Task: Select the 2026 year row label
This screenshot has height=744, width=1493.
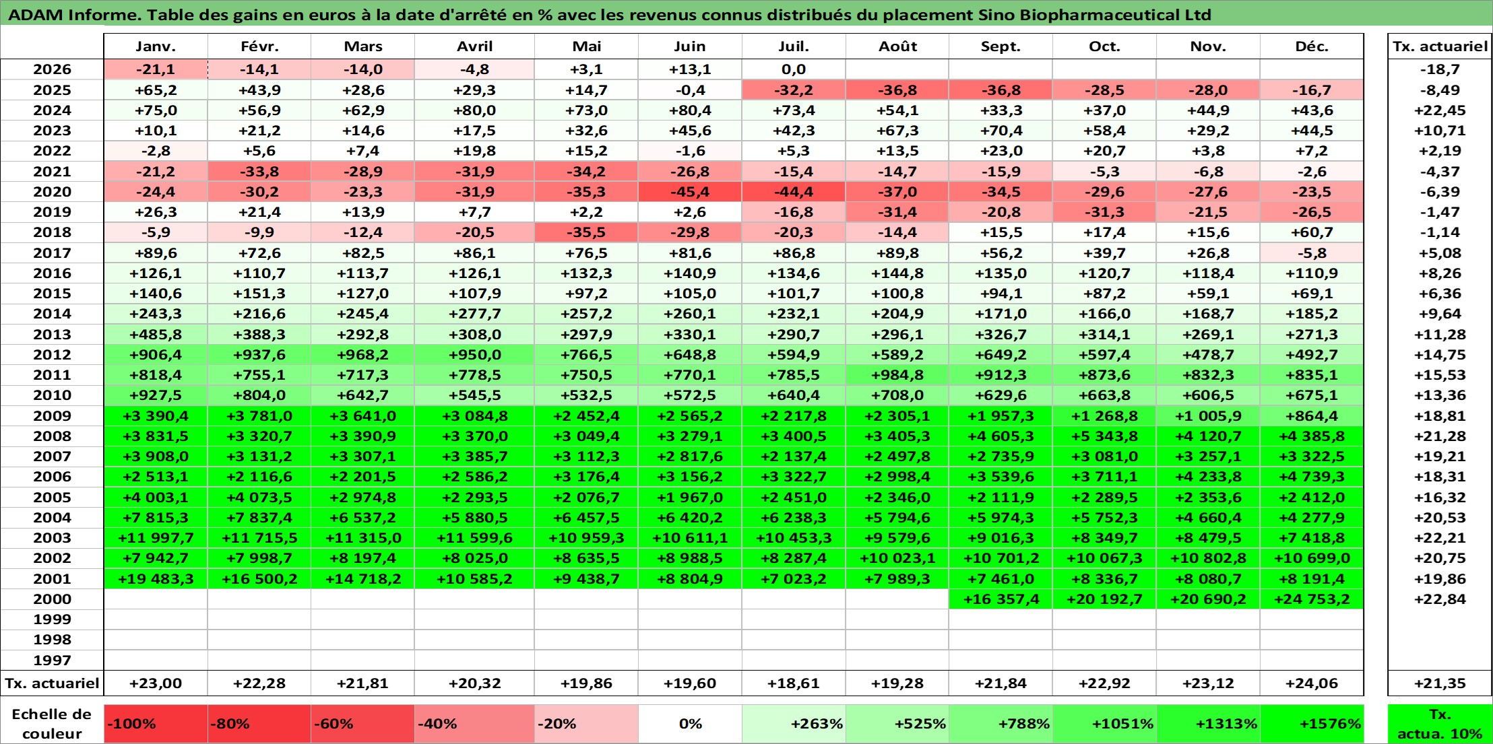Action: tap(52, 69)
